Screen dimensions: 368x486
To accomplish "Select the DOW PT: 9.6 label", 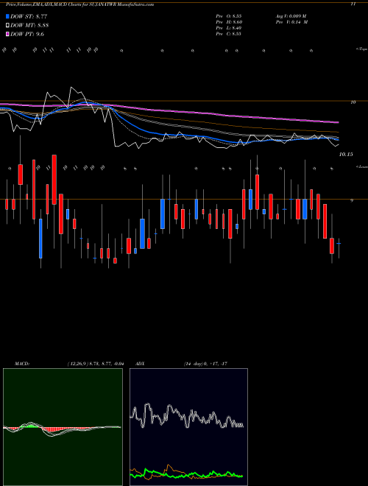I will pyautogui.click(x=27, y=34).
